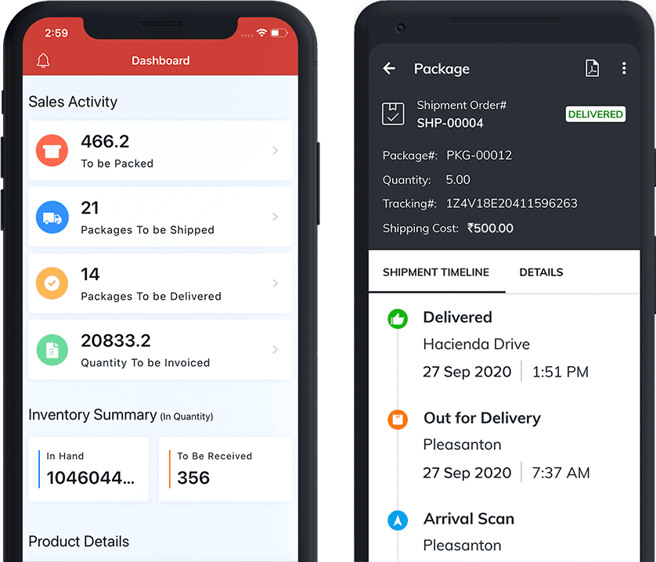Switch to the DETAILS tab
The image size is (656, 562).
(x=541, y=272)
